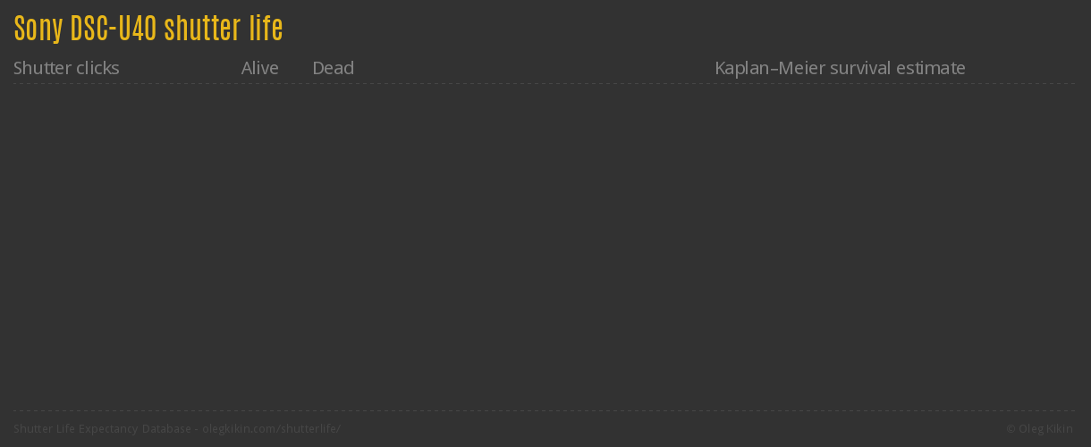Image resolution: width=1091 pixels, height=447 pixels.
Task: Click the "Alive" column header
Action: point(259,68)
